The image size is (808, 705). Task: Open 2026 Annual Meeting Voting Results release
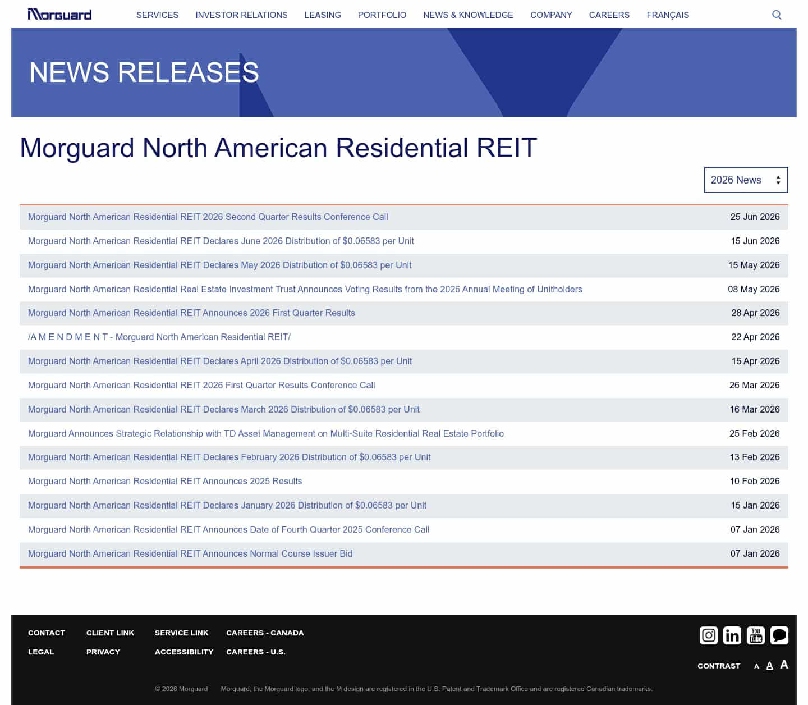tap(305, 289)
